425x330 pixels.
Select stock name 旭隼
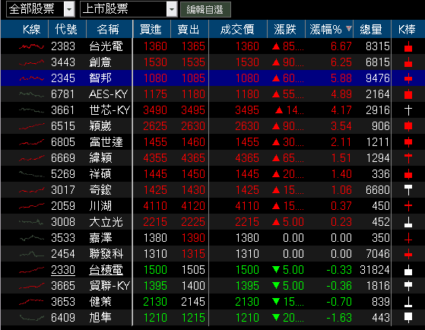pos(100,318)
